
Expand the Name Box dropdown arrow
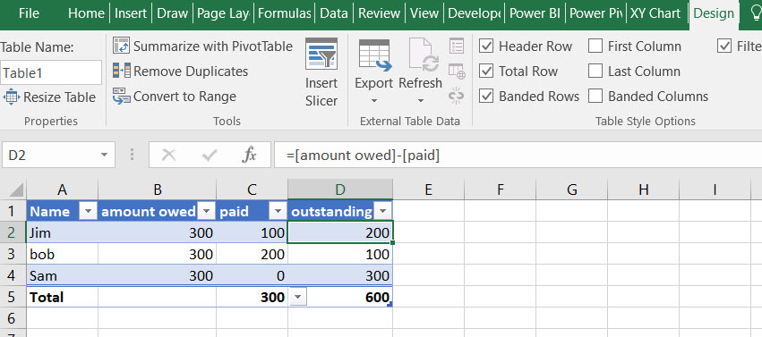pyautogui.click(x=104, y=156)
